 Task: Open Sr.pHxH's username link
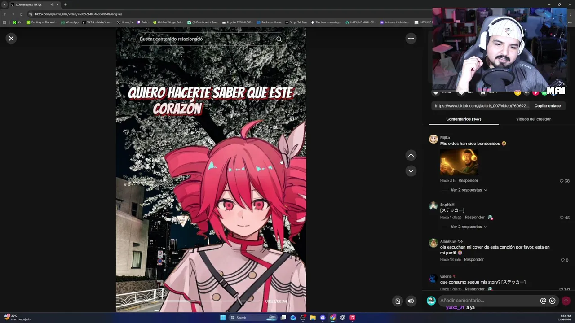click(x=447, y=205)
